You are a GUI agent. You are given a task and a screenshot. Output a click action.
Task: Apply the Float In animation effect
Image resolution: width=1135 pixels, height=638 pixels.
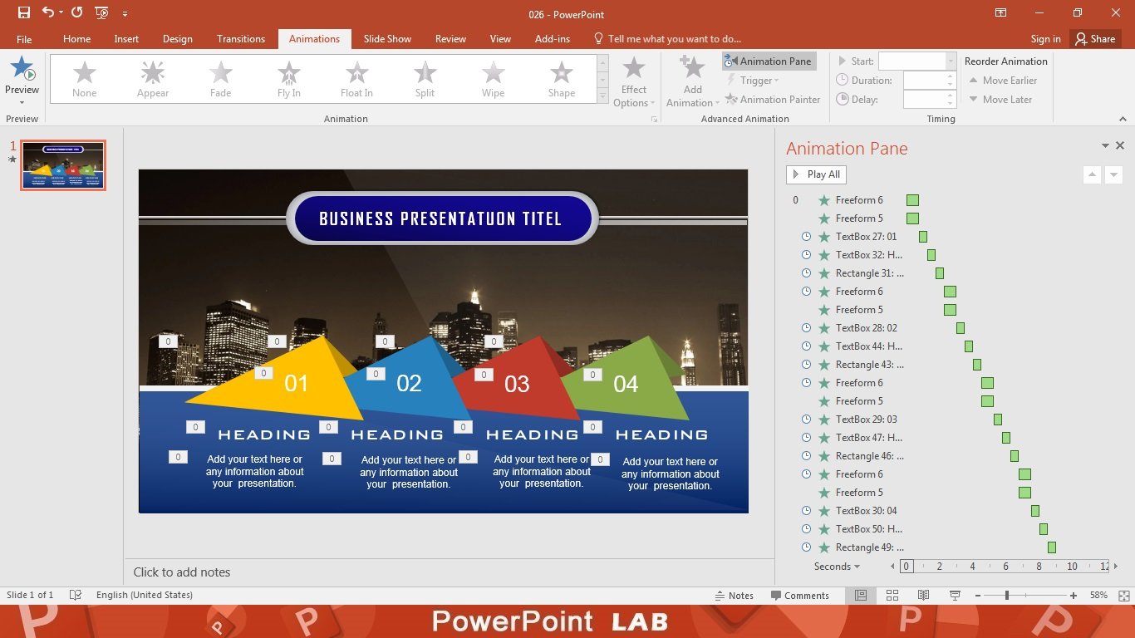tap(357, 80)
